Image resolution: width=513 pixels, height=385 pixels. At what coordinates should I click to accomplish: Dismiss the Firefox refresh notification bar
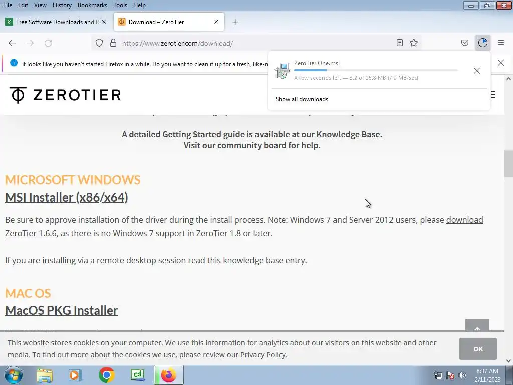click(x=501, y=63)
